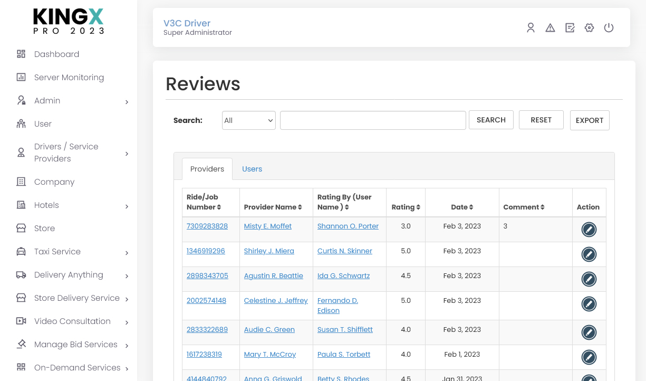Screen dimensions: 646x381
Task: Open user Fernando D. Edison link
Action: click(x=338, y=306)
